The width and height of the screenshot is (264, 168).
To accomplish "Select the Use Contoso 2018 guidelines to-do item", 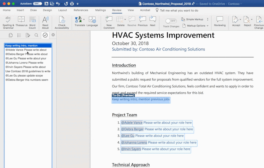I will point(28,71).
